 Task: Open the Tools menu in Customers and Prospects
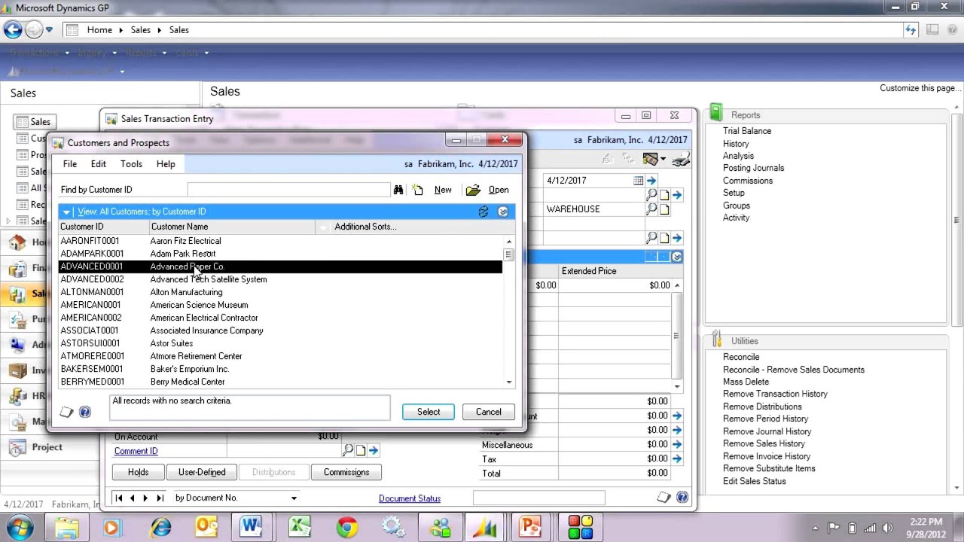tap(131, 164)
